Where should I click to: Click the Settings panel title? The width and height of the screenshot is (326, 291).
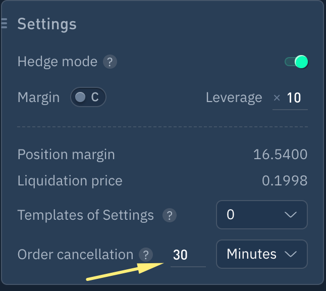[47, 24]
